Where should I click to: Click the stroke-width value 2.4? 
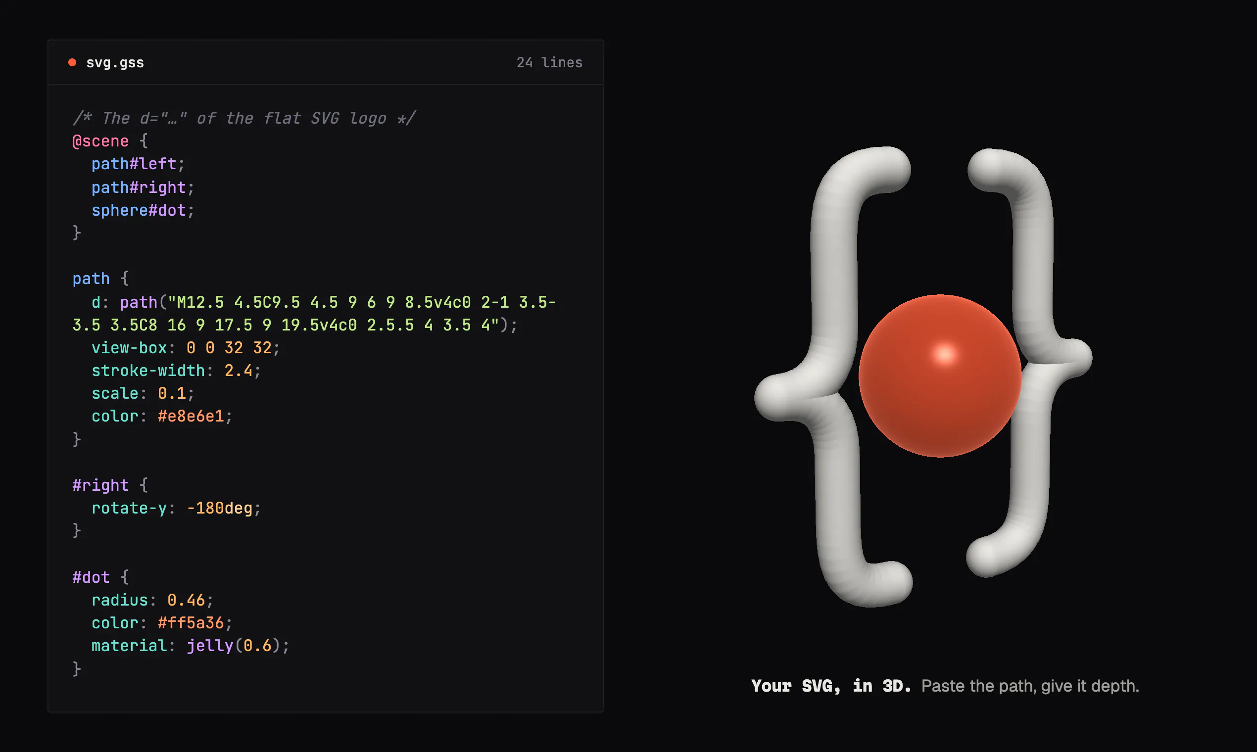pyautogui.click(x=238, y=371)
